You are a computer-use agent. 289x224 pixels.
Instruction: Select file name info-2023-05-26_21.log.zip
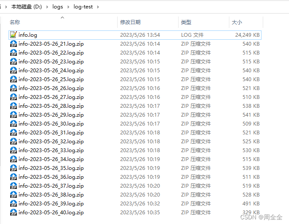pos(51,44)
